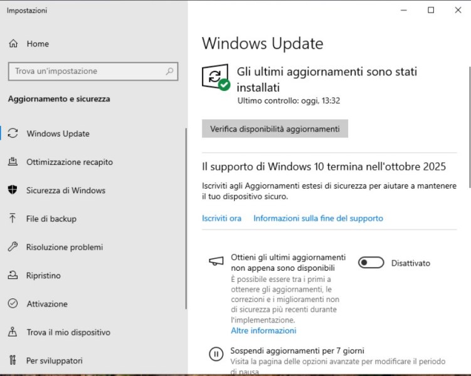
Task: Open Sicurezza di Windows shield icon
Action: pyautogui.click(x=13, y=191)
